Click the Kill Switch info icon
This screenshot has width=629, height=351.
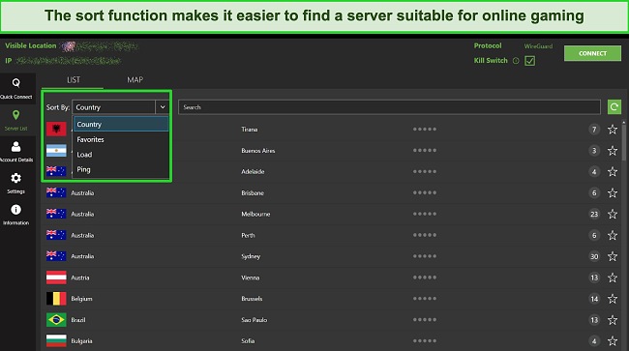pos(516,61)
